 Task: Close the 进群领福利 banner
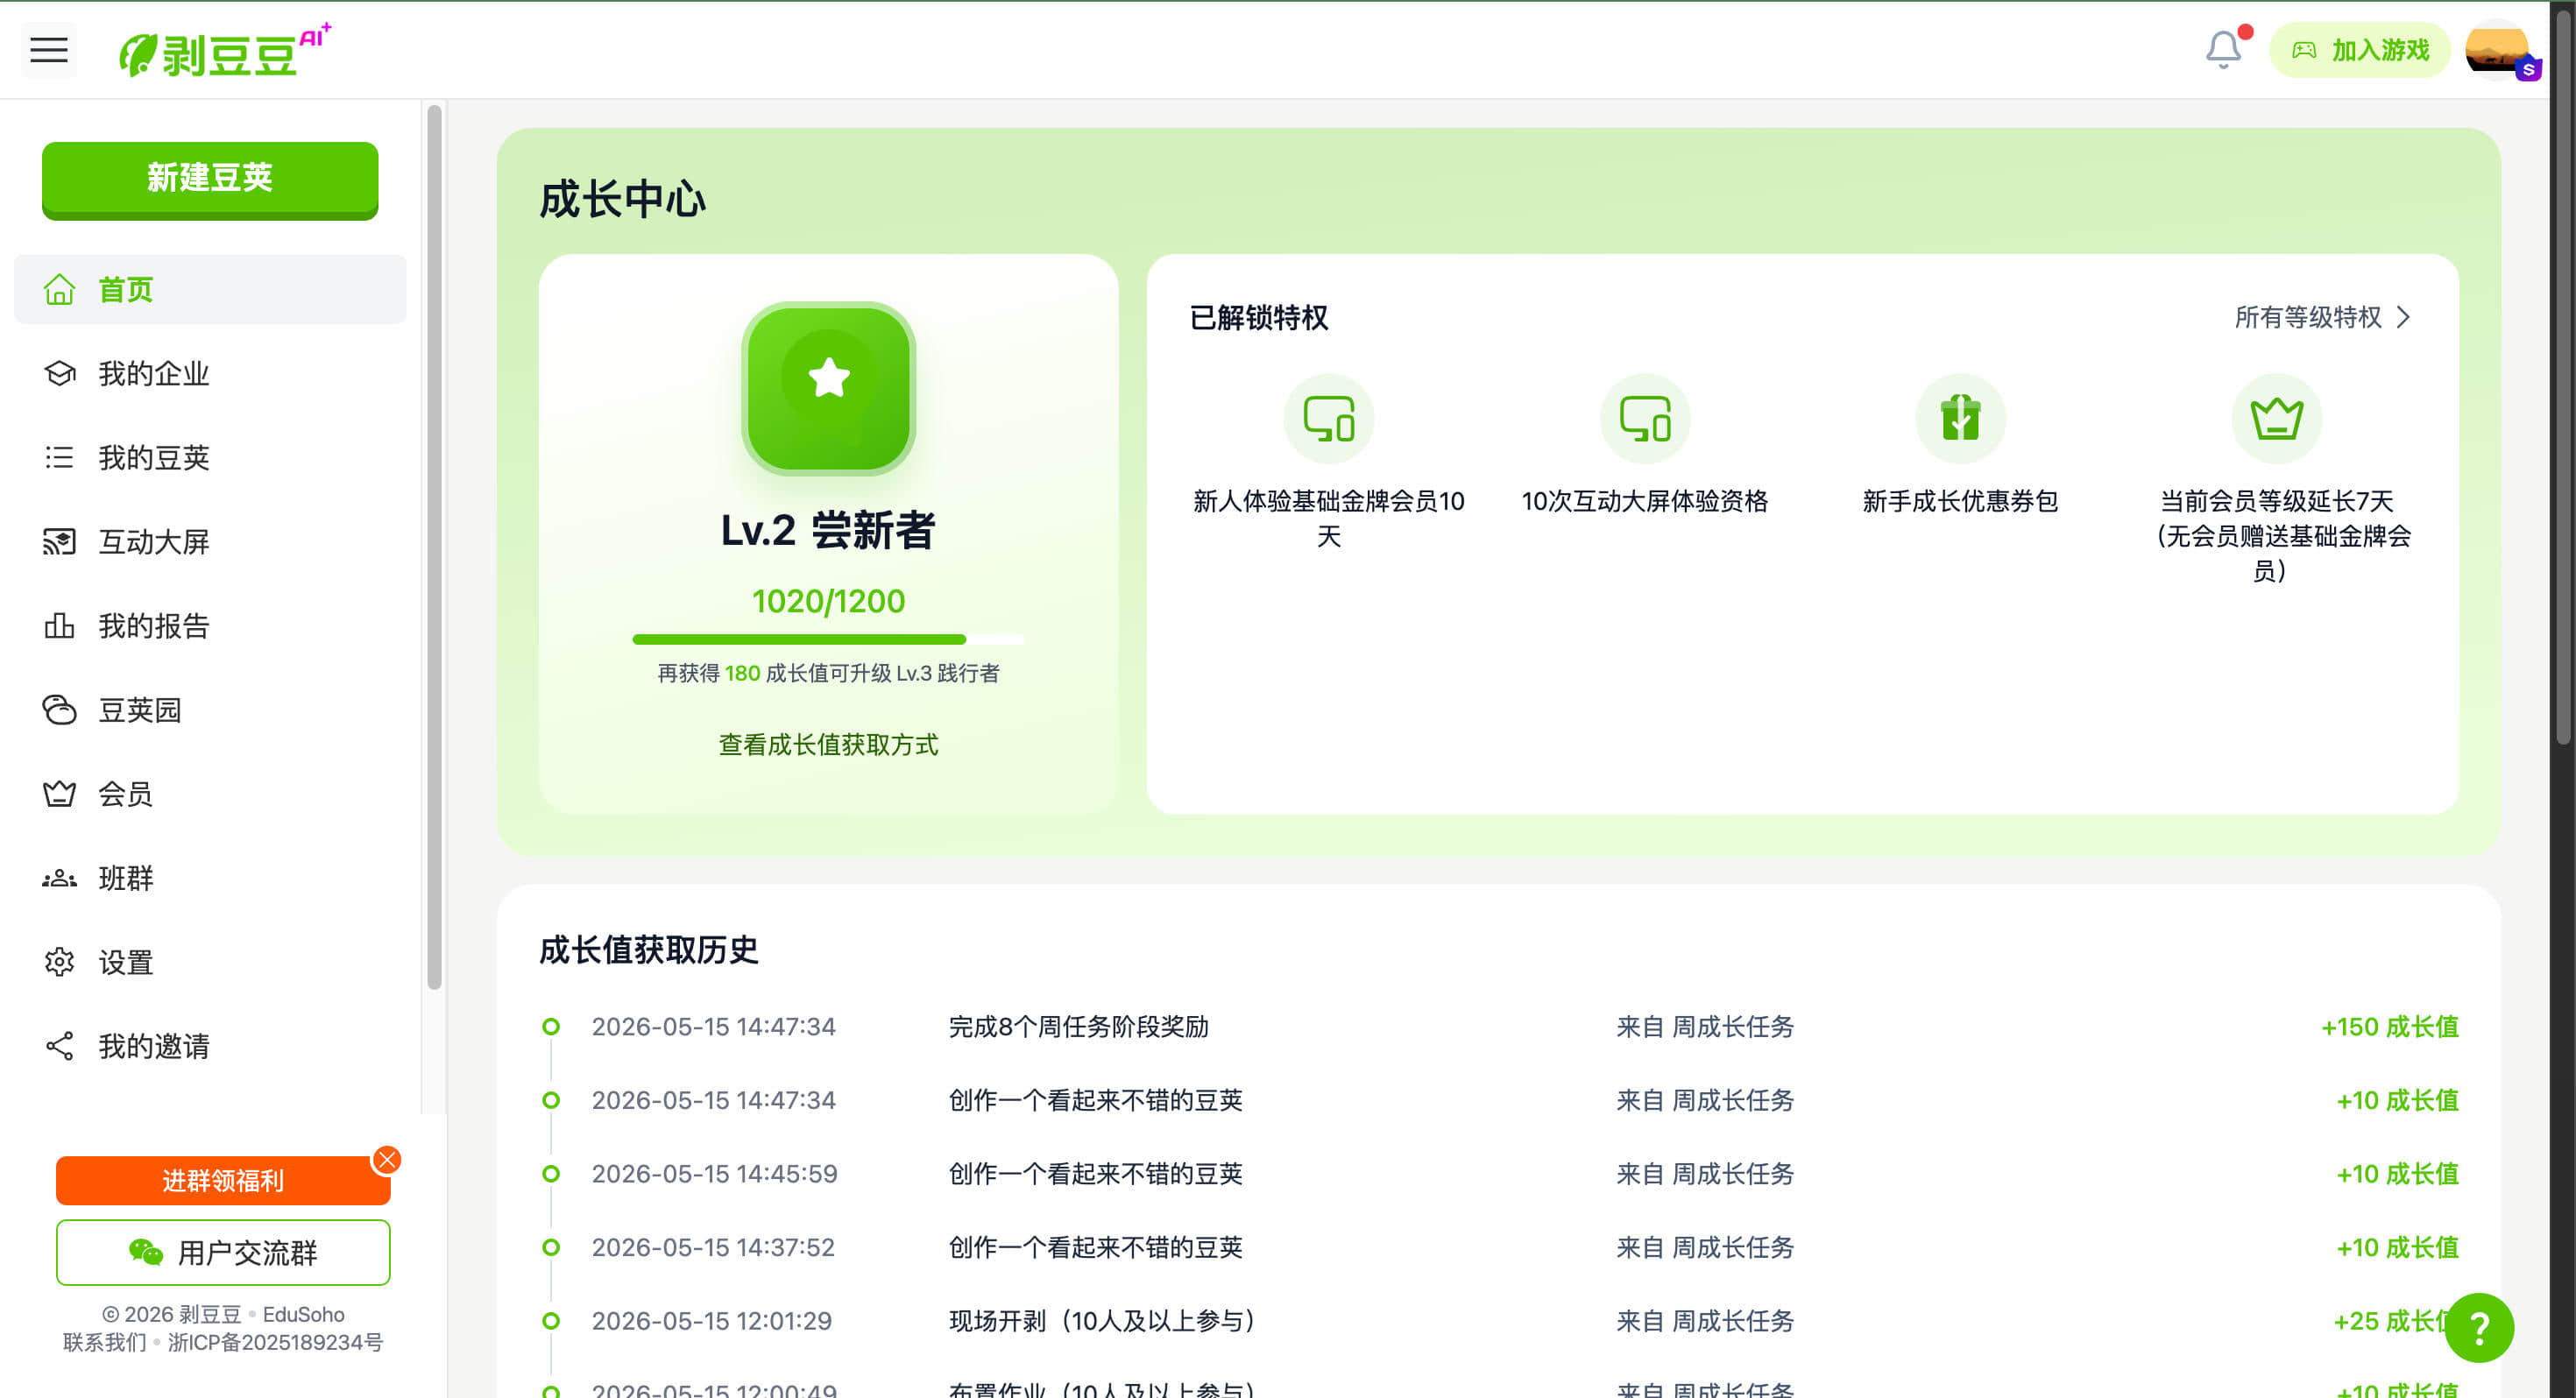[x=387, y=1159]
